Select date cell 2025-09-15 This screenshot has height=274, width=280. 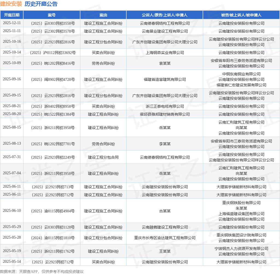[12, 95]
